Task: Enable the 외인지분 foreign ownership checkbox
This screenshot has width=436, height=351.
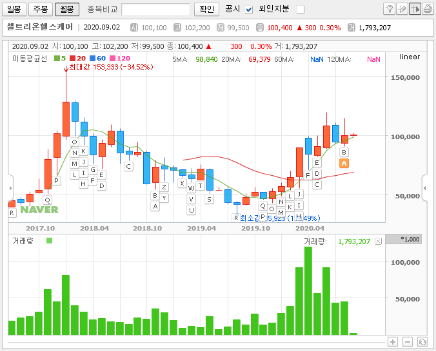Action: click(300, 10)
